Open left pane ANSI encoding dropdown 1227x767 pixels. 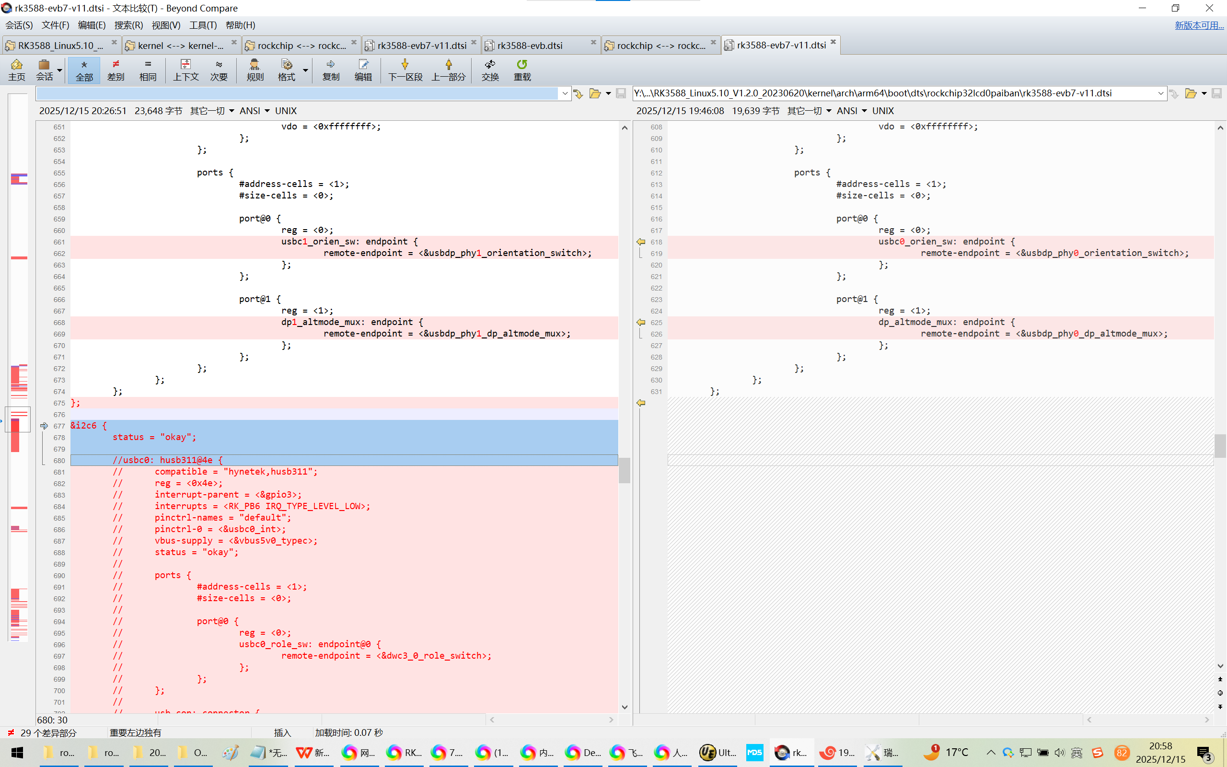pos(255,111)
